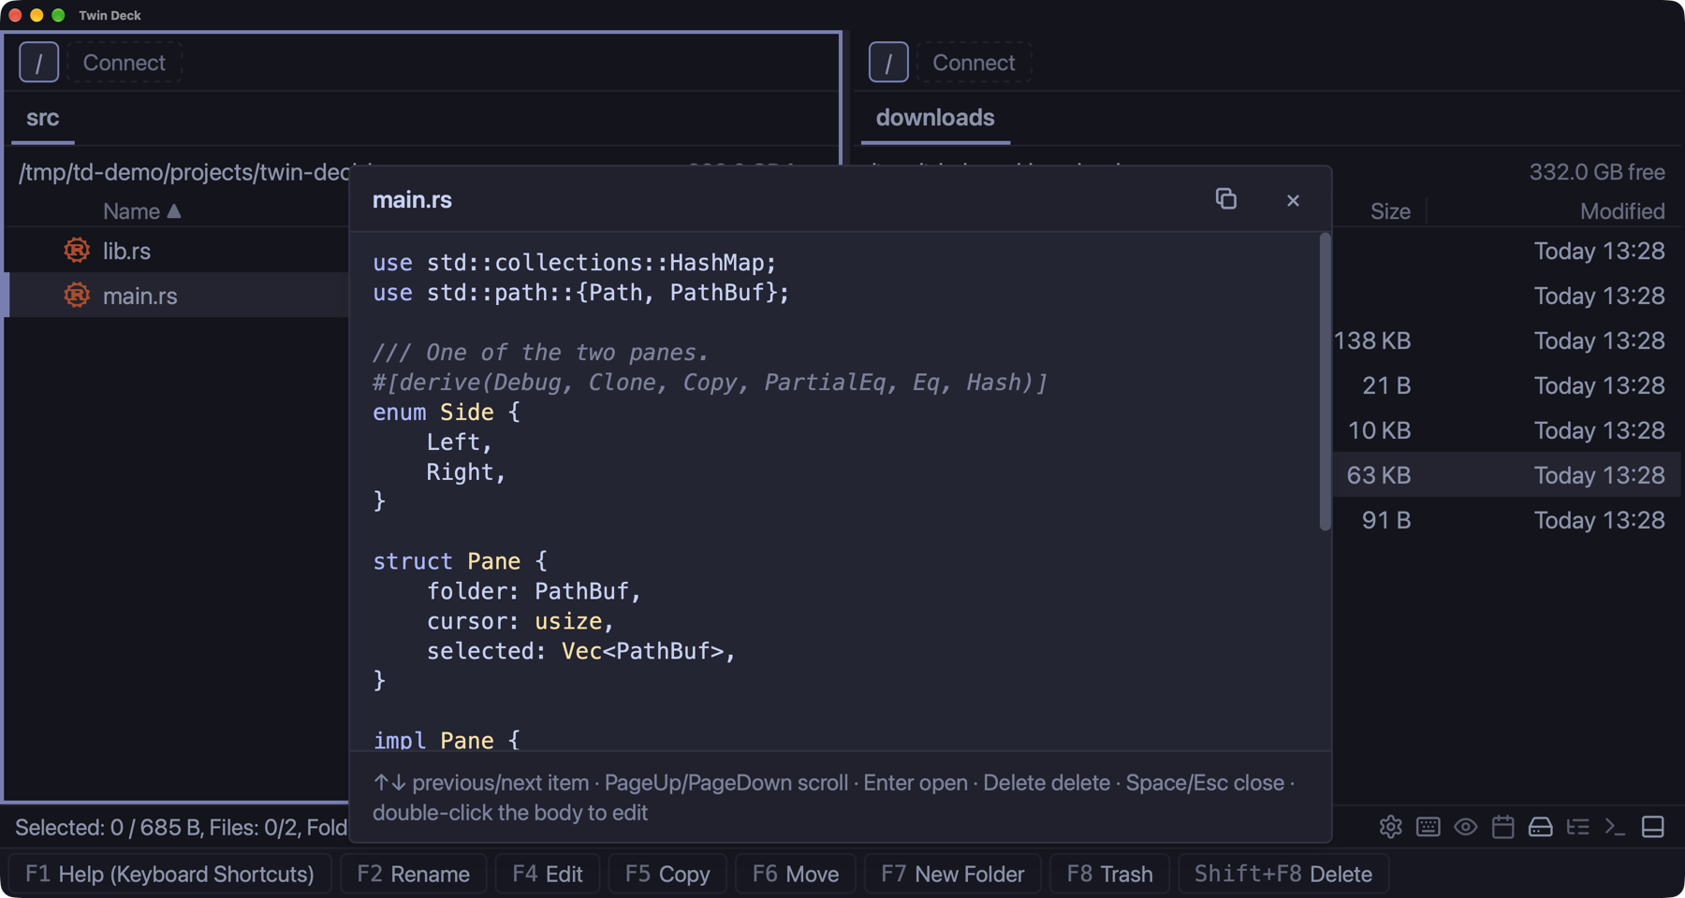Toggle the bottom panel layout icon
Image resolution: width=1685 pixels, height=898 pixels.
pos(1652,827)
